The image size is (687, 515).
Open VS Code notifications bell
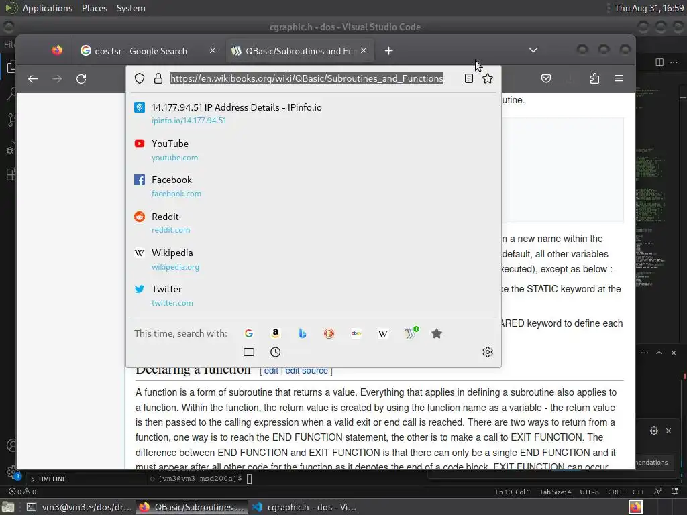click(675, 492)
